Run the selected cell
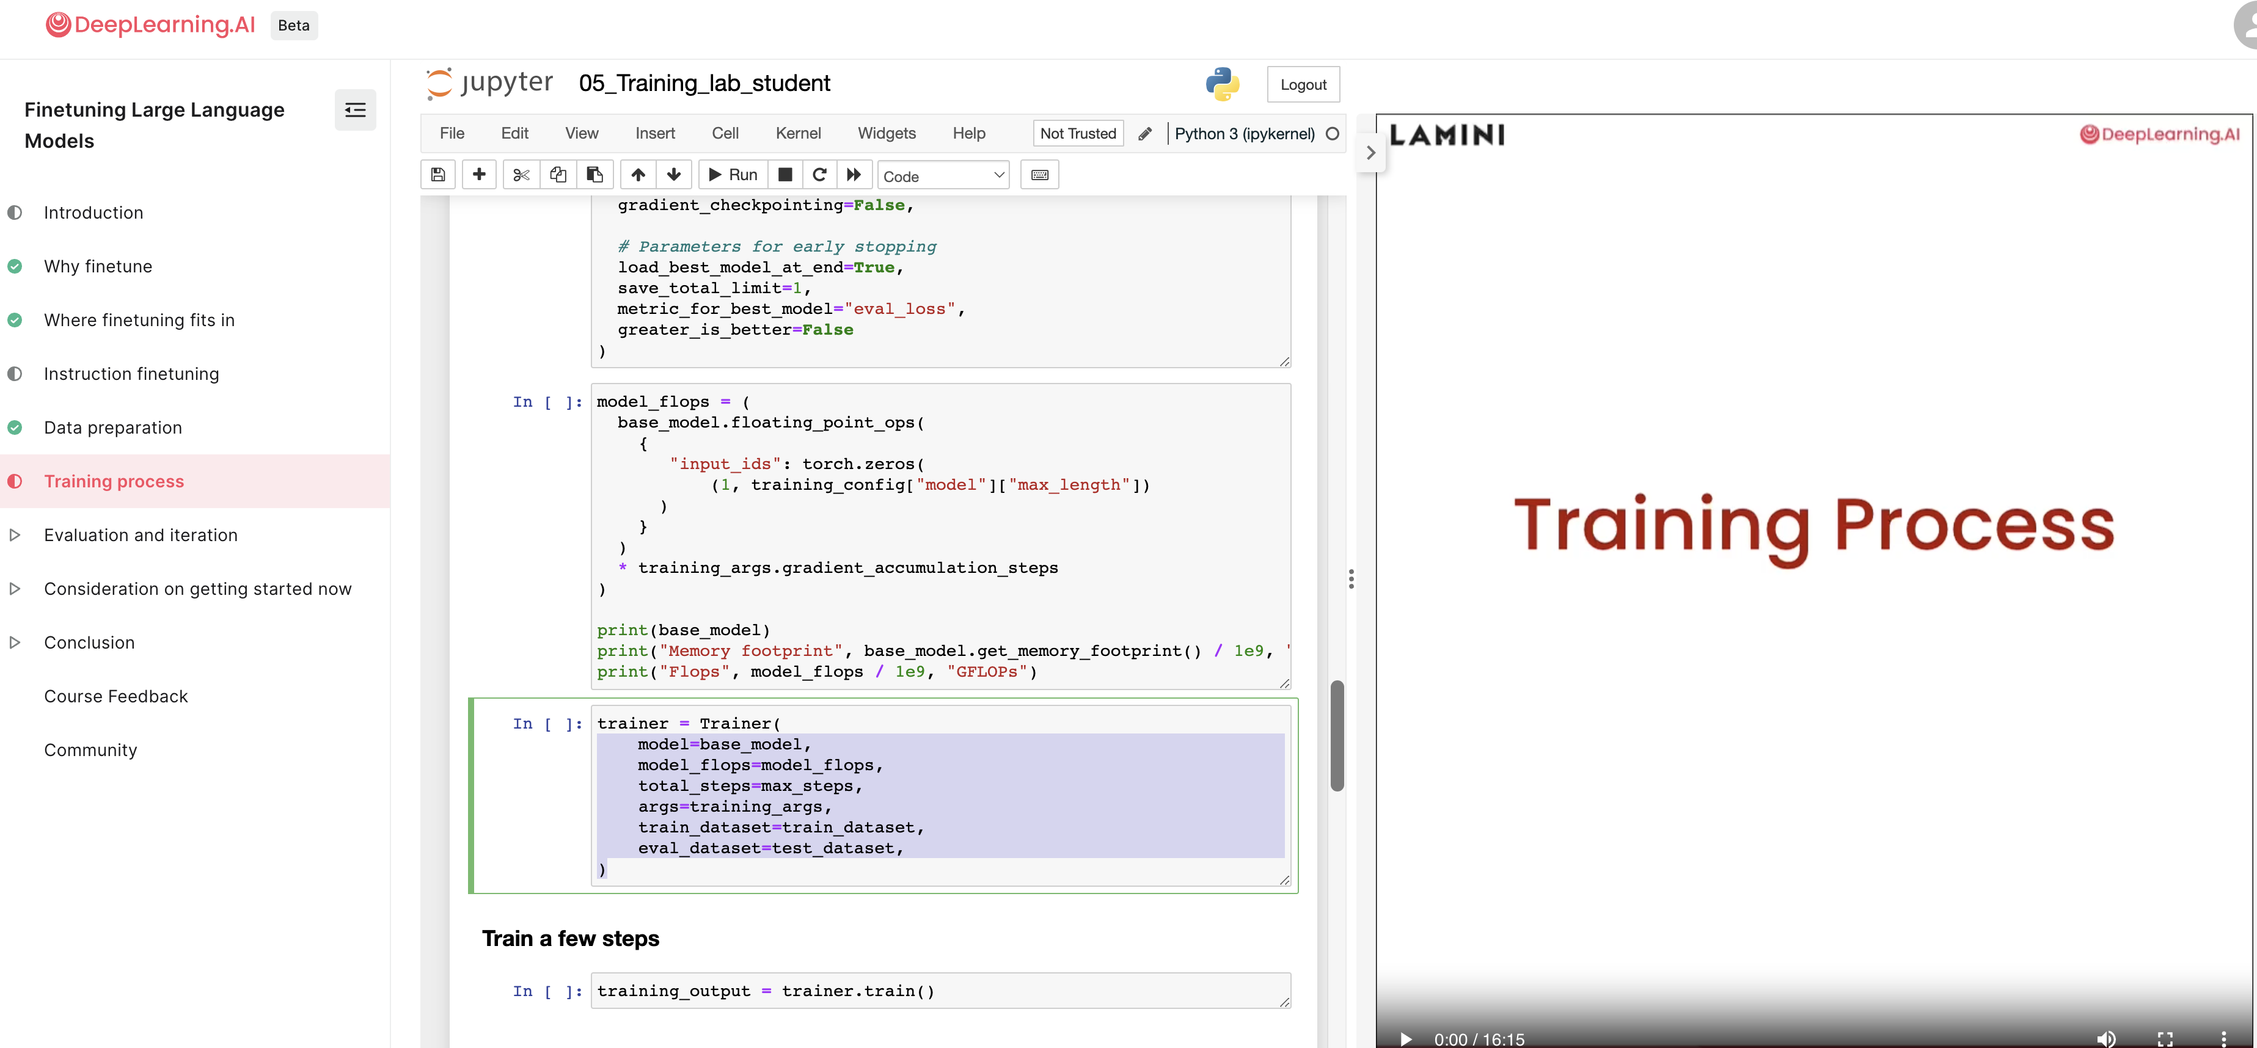The width and height of the screenshot is (2257, 1048). point(731,174)
